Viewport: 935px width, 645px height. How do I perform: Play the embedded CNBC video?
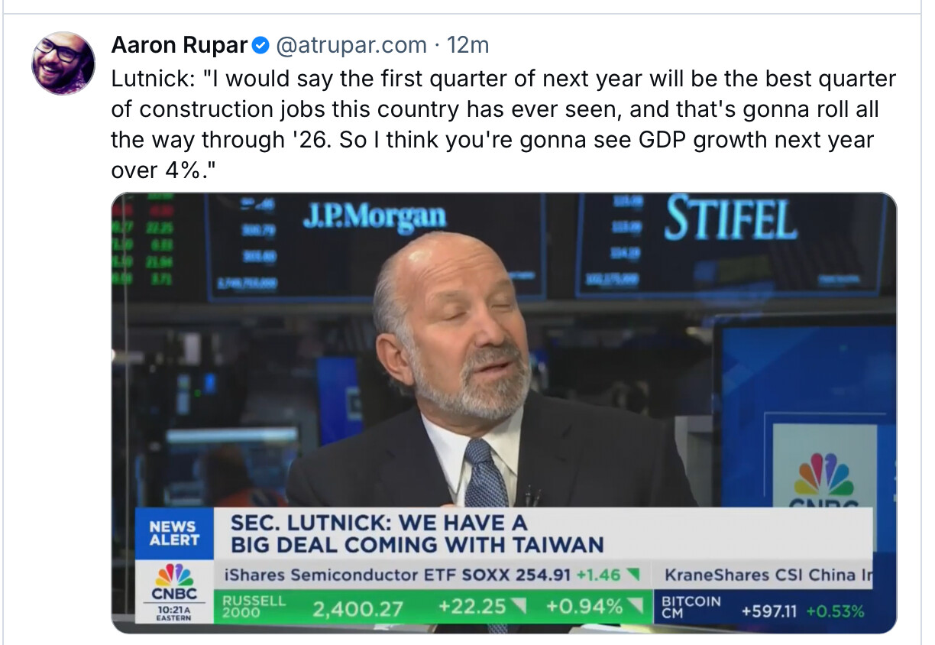pyautogui.click(x=503, y=382)
